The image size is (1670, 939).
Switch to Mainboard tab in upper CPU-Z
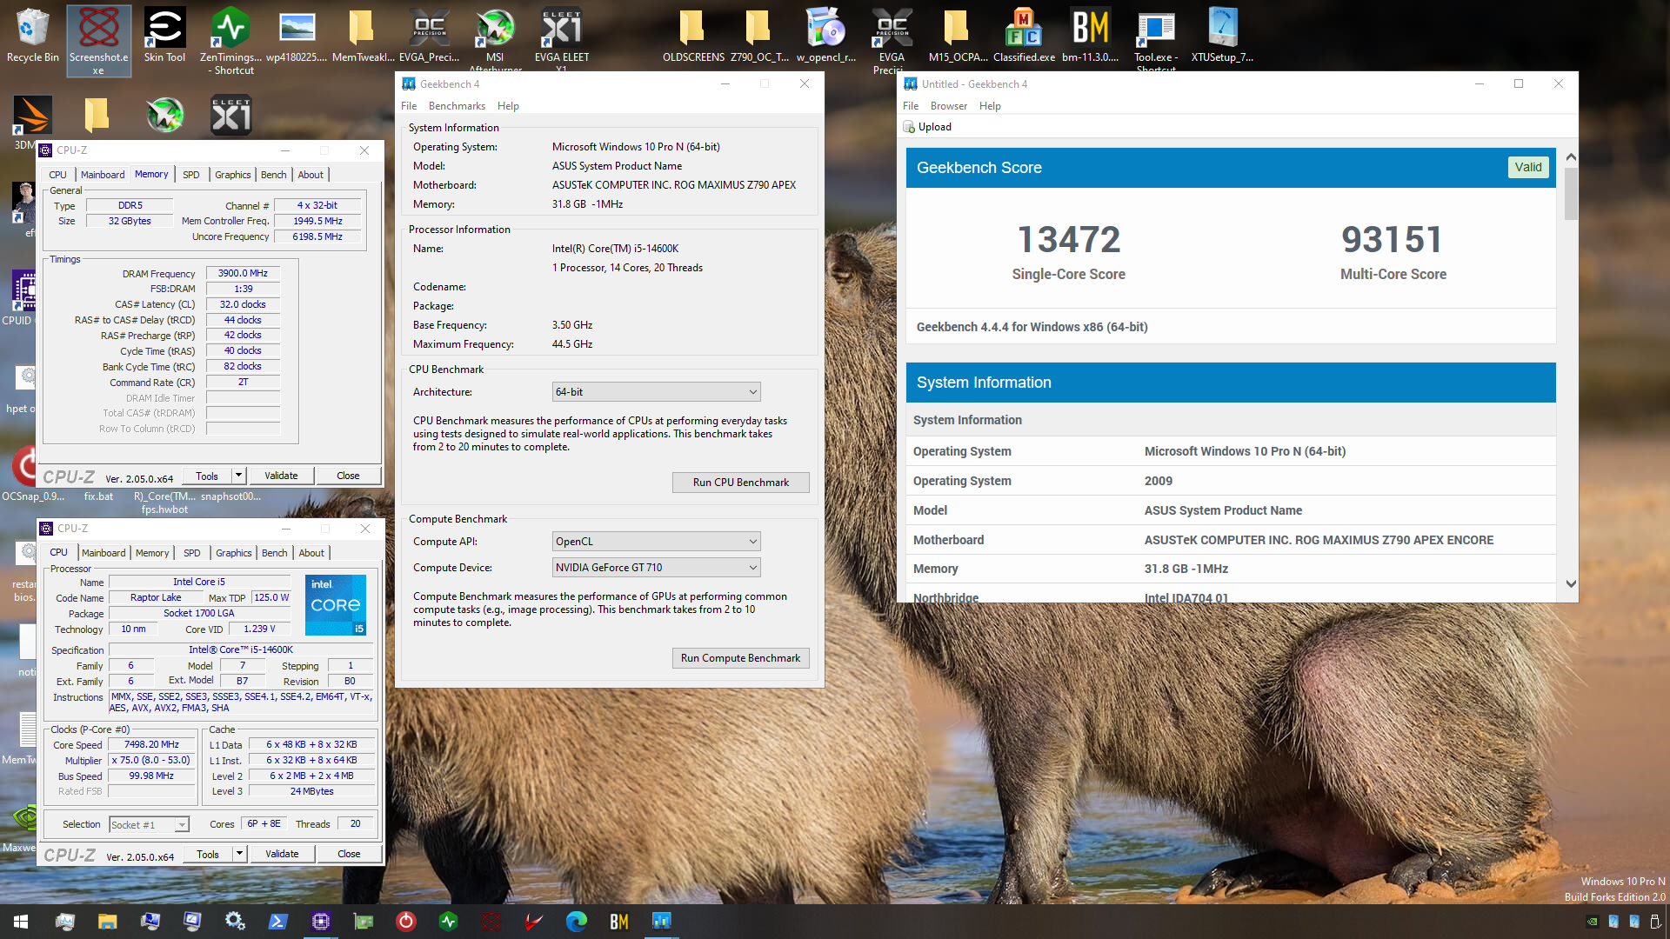[103, 175]
